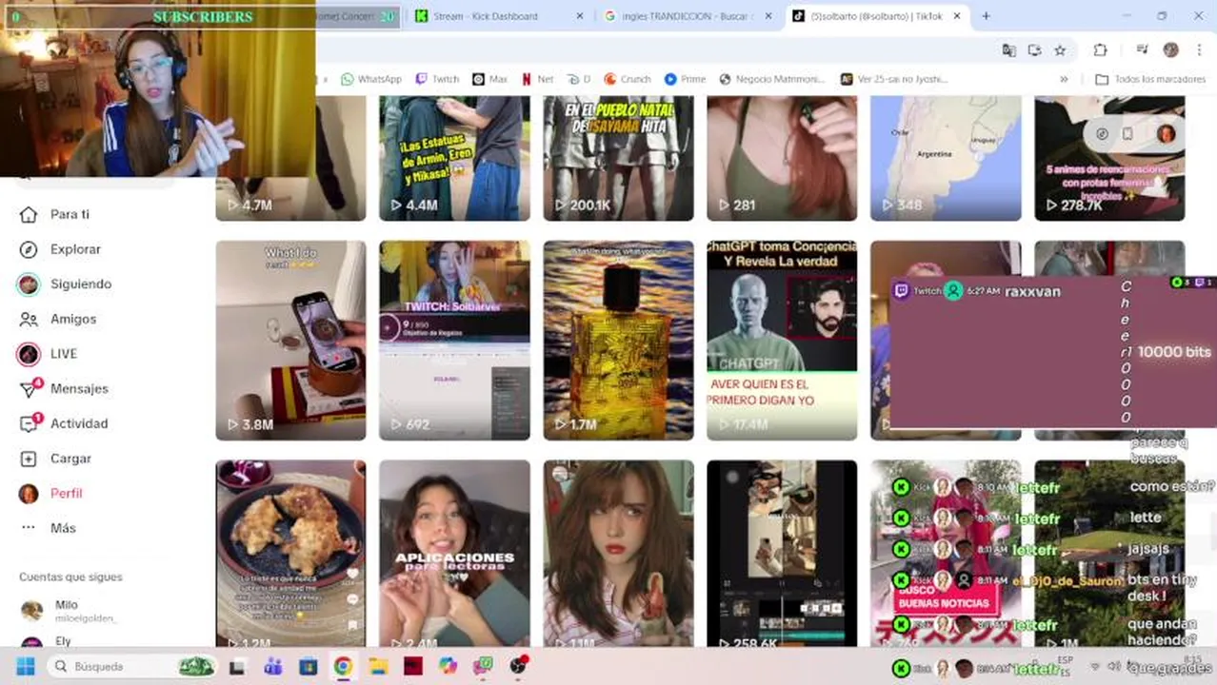The width and height of the screenshot is (1217, 685).
Task: Expand the hidden bookmarks chevron
Action: click(1064, 79)
